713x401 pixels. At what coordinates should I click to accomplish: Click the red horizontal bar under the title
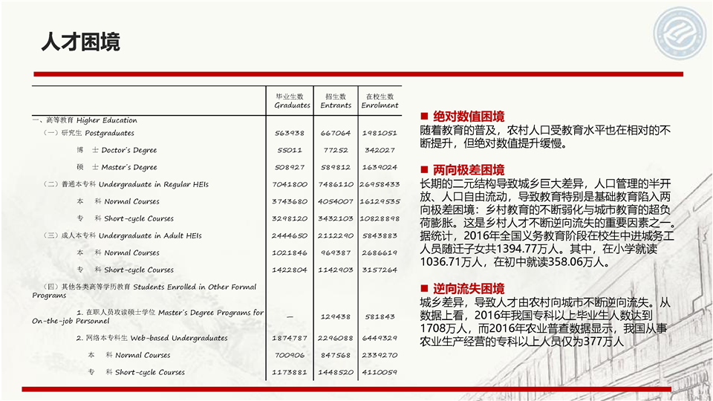click(x=356, y=74)
